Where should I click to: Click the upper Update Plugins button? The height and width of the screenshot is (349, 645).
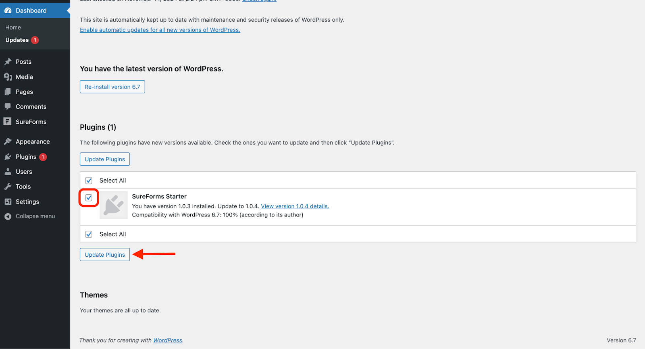click(105, 159)
